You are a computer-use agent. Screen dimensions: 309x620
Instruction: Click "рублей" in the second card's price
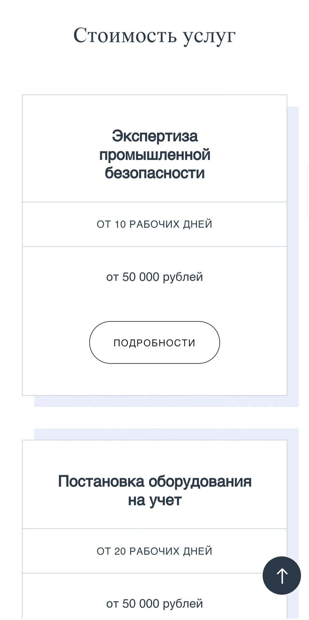coord(183,604)
